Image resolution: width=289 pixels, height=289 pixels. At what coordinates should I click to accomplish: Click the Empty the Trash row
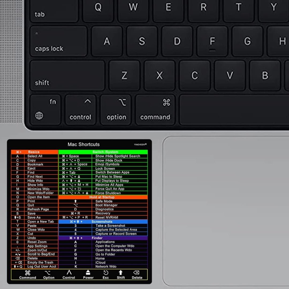coord(40,263)
